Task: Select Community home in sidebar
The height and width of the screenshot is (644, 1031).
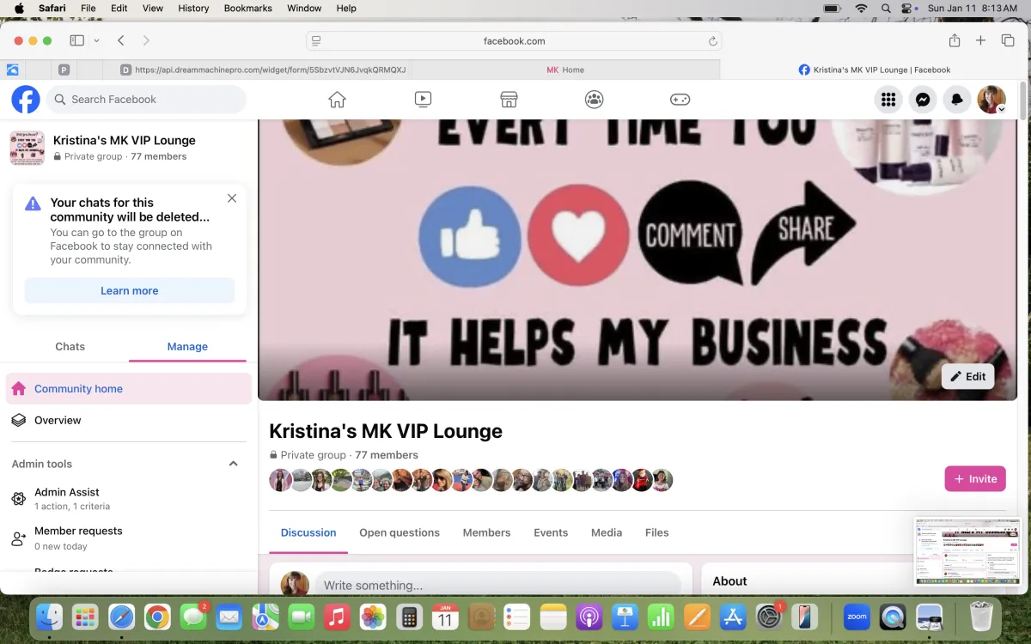Action: pos(129,388)
